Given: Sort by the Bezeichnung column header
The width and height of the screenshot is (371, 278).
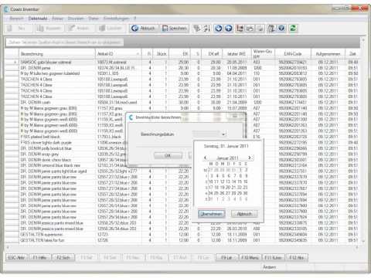Looking at the screenshot, I should click(x=57, y=54).
